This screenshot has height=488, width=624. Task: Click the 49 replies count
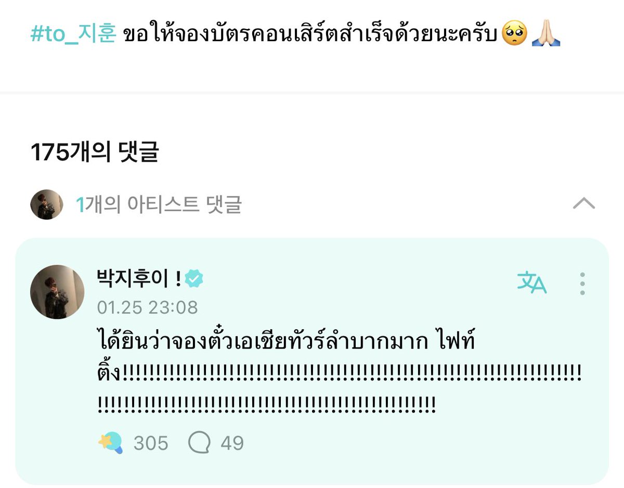click(x=232, y=443)
